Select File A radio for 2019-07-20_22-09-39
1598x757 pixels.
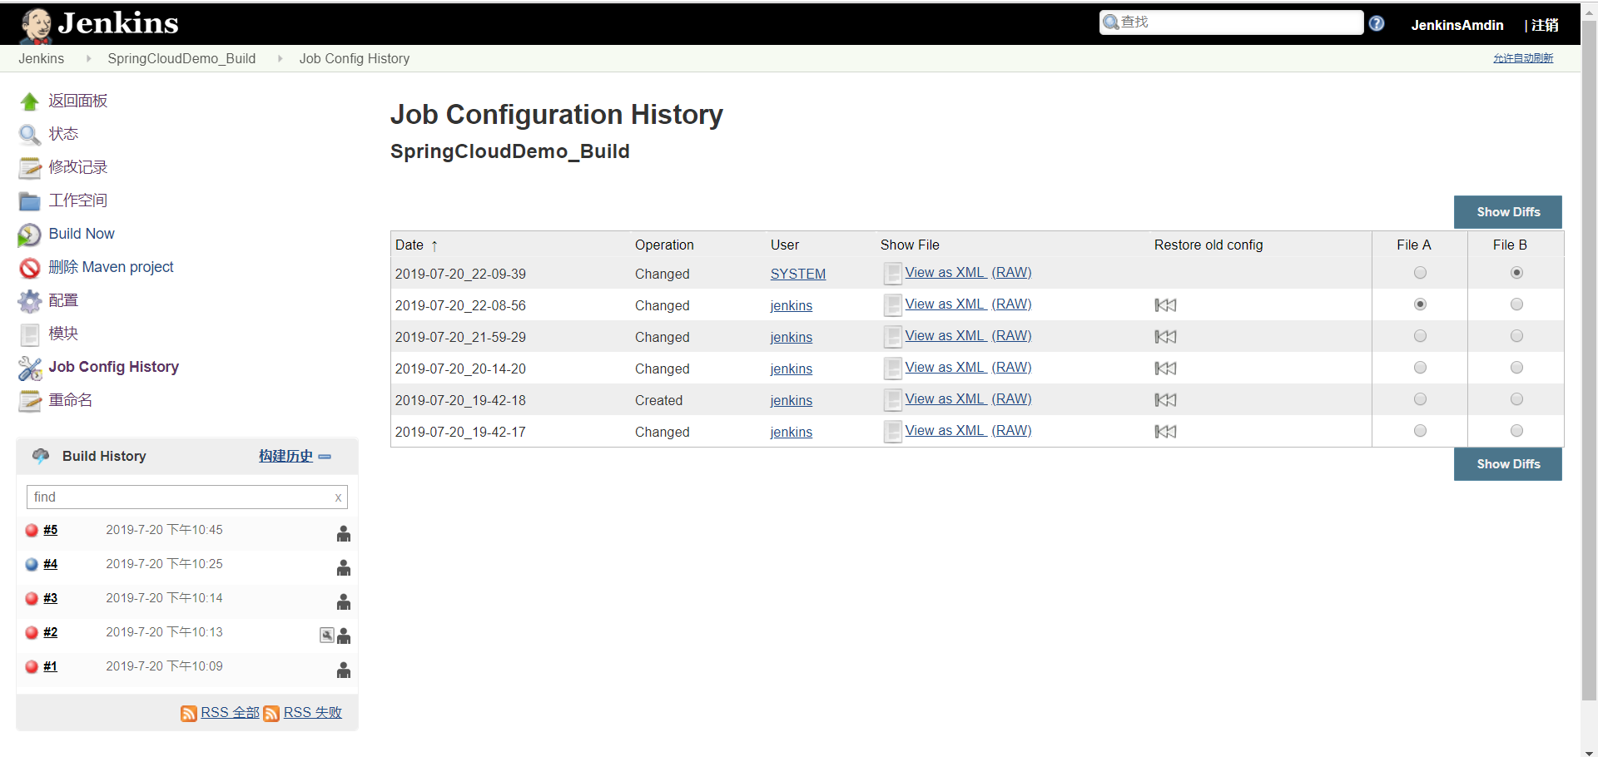coord(1420,273)
